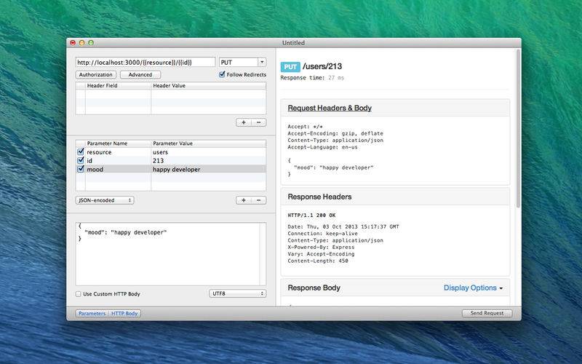Viewport: 582px width, 364px height.
Task: Uncheck the id parameter checkbox
Action: [81, 160]
